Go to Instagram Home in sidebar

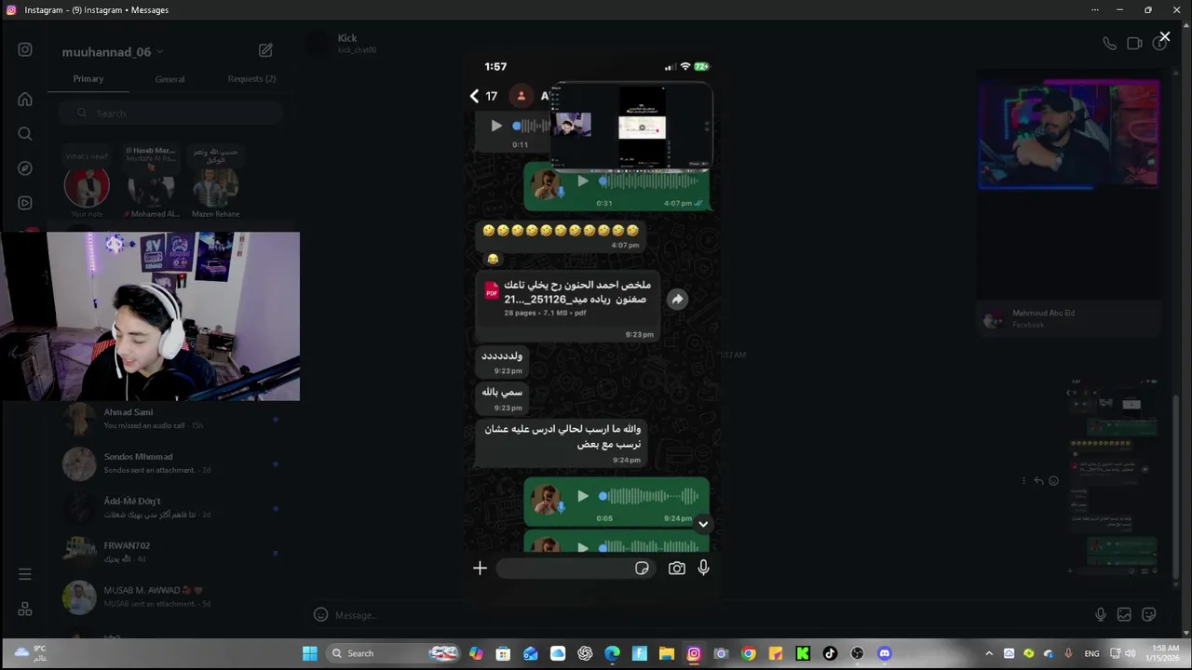[25, 100]
